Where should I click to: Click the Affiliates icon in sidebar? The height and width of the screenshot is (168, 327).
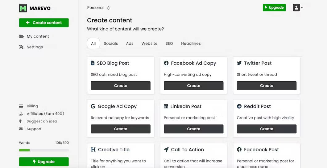(21, 114)
